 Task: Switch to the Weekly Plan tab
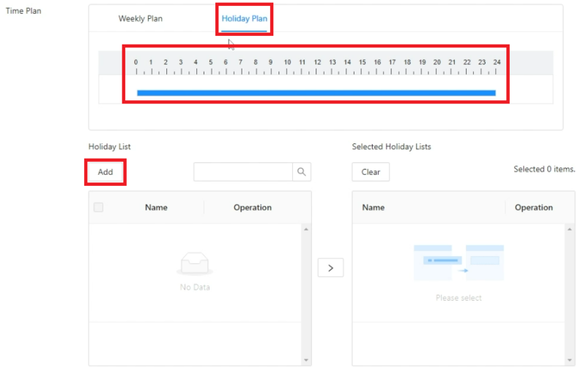click(x=140, y=19)
